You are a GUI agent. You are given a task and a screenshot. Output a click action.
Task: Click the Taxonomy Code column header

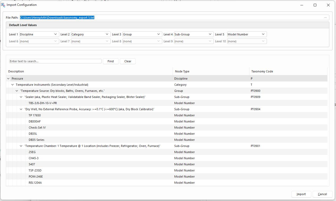click(x=262, y=71)
